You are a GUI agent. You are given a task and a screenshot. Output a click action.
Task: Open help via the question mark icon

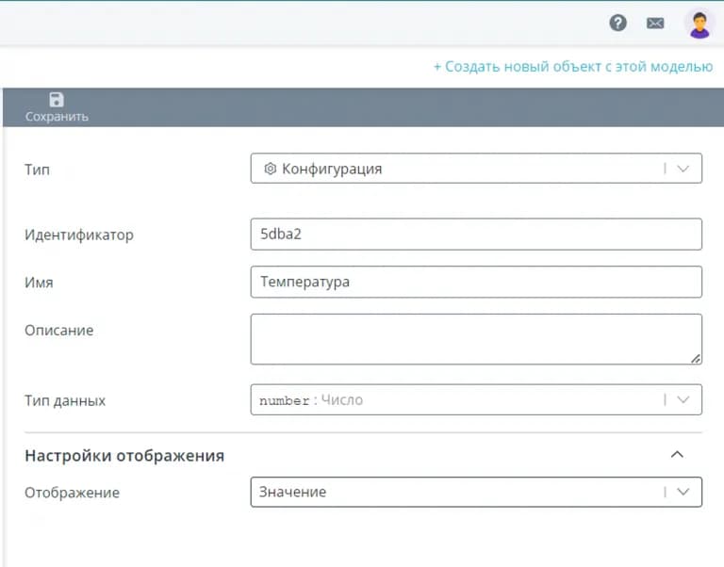point(618,23)
